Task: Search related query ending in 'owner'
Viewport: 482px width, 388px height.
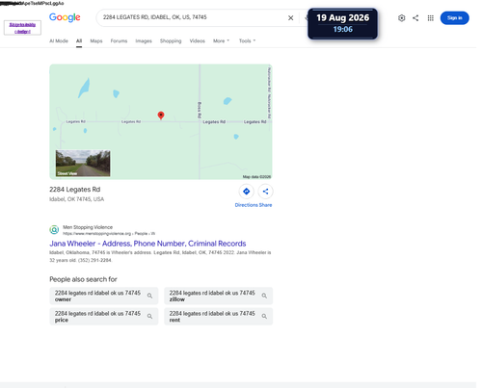Action: (104, 296)
